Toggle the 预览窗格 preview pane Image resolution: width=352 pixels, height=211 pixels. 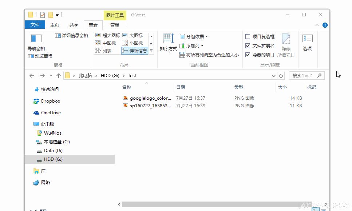click(x=40, y=56)
